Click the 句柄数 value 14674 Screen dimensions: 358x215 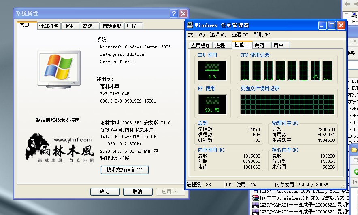tap(254, 129)
